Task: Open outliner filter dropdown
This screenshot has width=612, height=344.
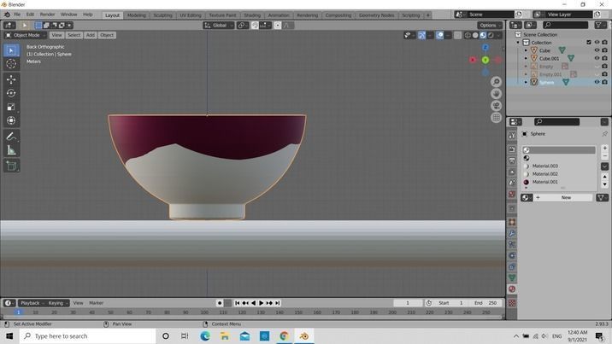Action: tap(600, 25)
